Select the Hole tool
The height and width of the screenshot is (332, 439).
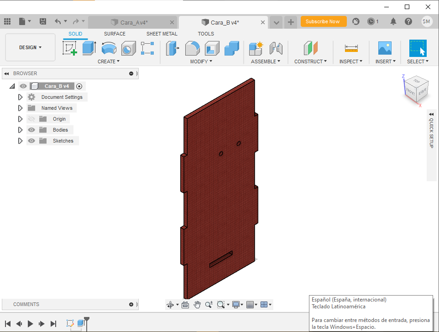point(129,48)
